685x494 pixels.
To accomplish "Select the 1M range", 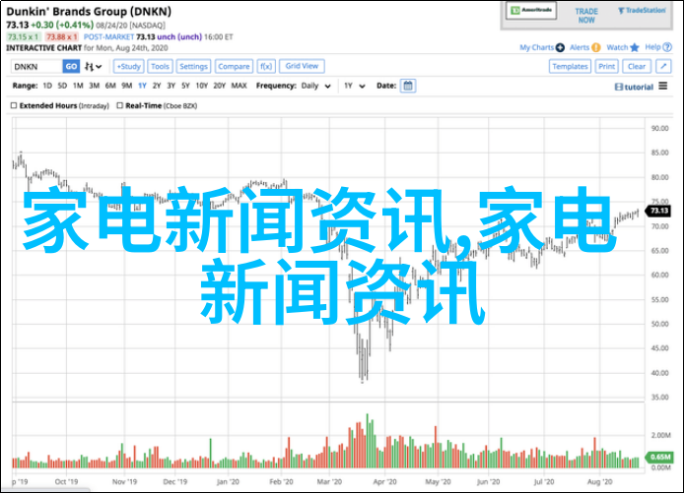I will [x=78, y=86].
